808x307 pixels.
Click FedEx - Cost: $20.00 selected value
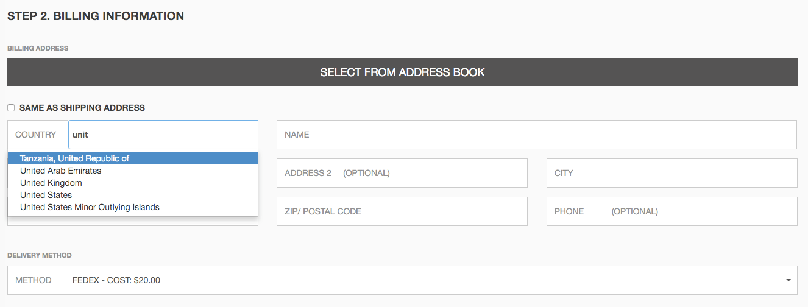[116, 280]
